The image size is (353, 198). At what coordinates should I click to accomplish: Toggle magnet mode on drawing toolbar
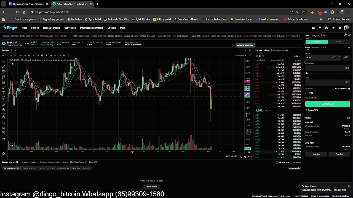(4, 117)
